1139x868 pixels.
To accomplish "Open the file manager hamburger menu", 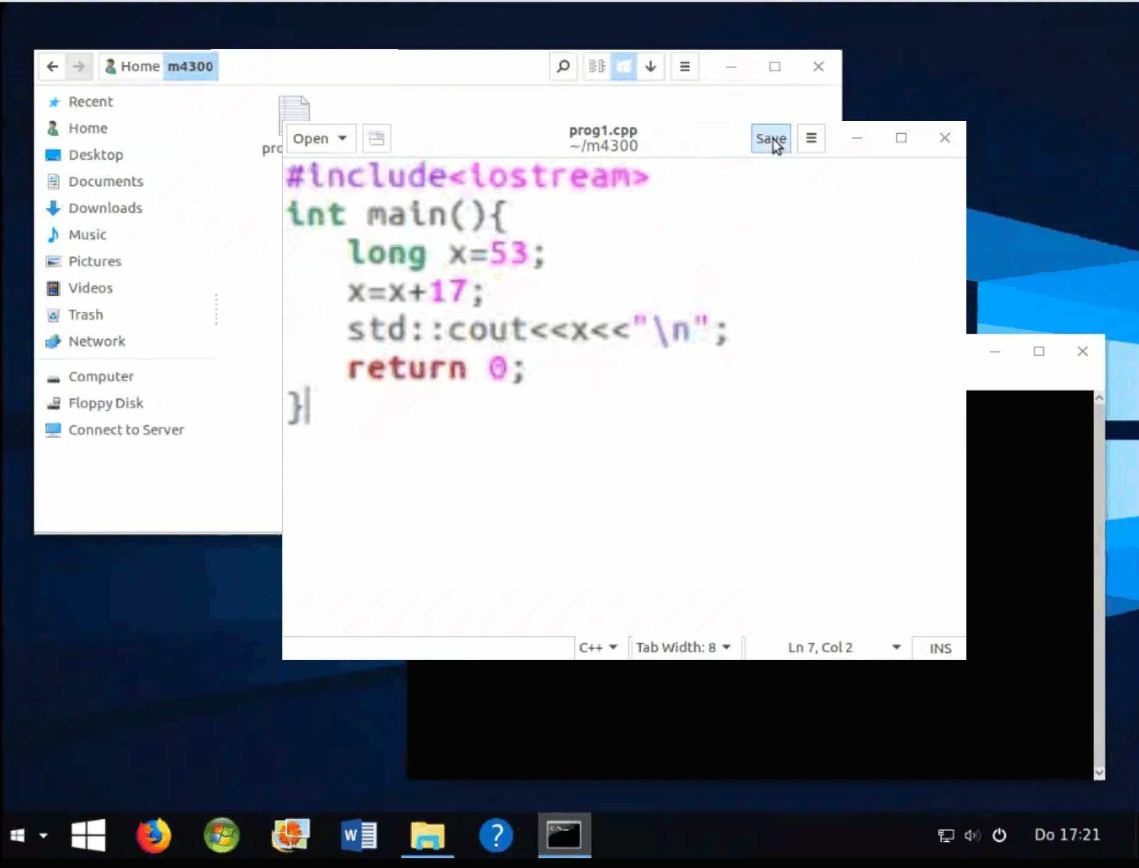I will [684, 66].
